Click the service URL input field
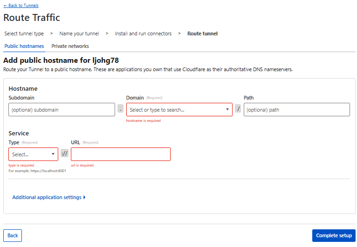 [120, 154]
